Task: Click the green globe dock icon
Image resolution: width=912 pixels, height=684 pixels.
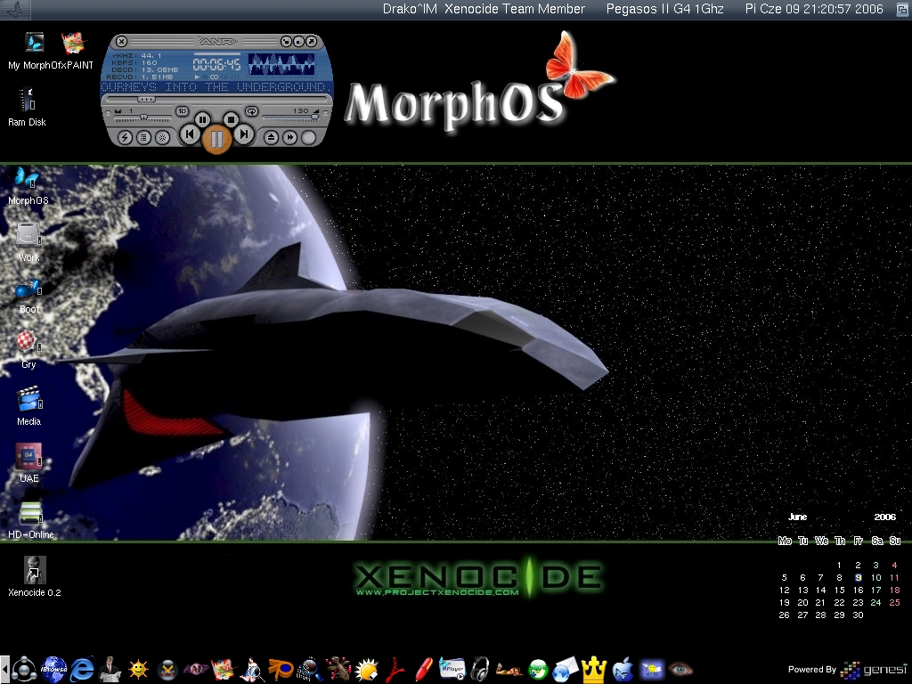Action: tap(538, 670)
